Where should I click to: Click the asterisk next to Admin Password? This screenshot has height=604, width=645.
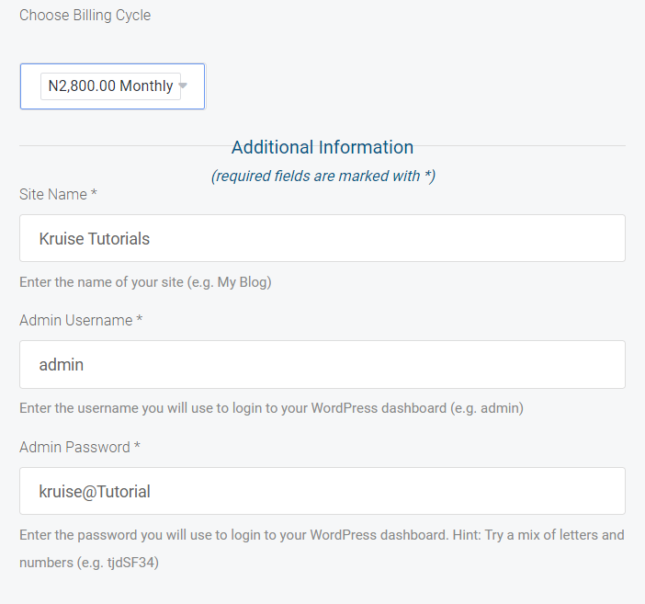pos(138,447)
